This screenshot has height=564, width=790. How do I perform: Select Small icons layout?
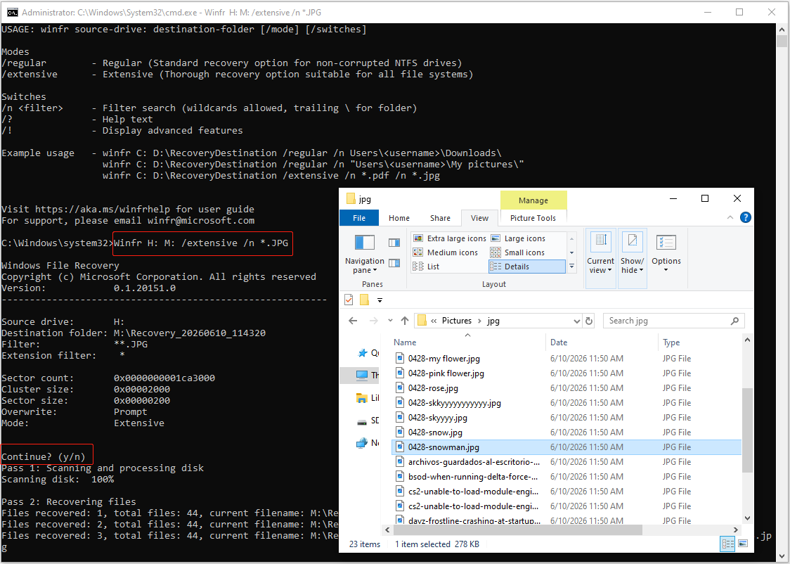pos(518,252)
